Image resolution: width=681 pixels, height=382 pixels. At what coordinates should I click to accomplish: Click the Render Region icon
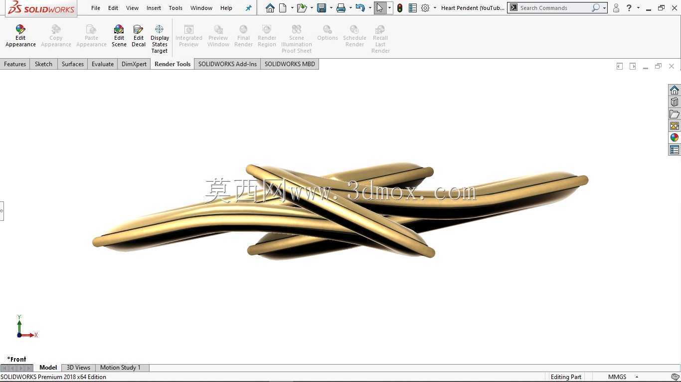[267, 29]
